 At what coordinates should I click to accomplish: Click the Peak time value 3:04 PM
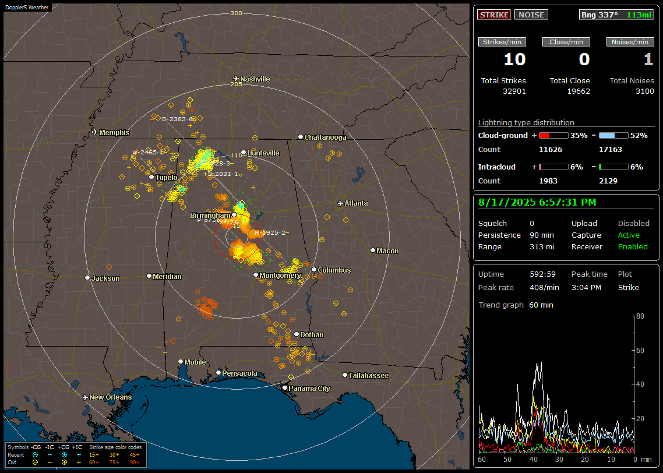point(586,287)
